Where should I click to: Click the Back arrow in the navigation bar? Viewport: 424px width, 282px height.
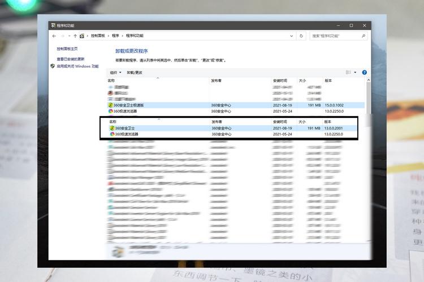coord(54,36)
